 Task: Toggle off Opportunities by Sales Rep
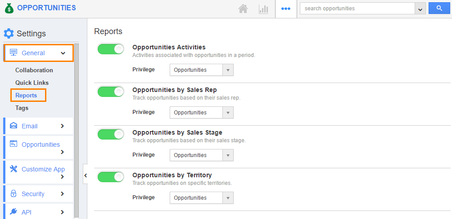point(111,92)
